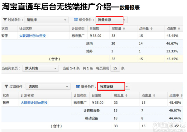Click the 46.67% rate in the 站内 row

(x=172, y=43)
